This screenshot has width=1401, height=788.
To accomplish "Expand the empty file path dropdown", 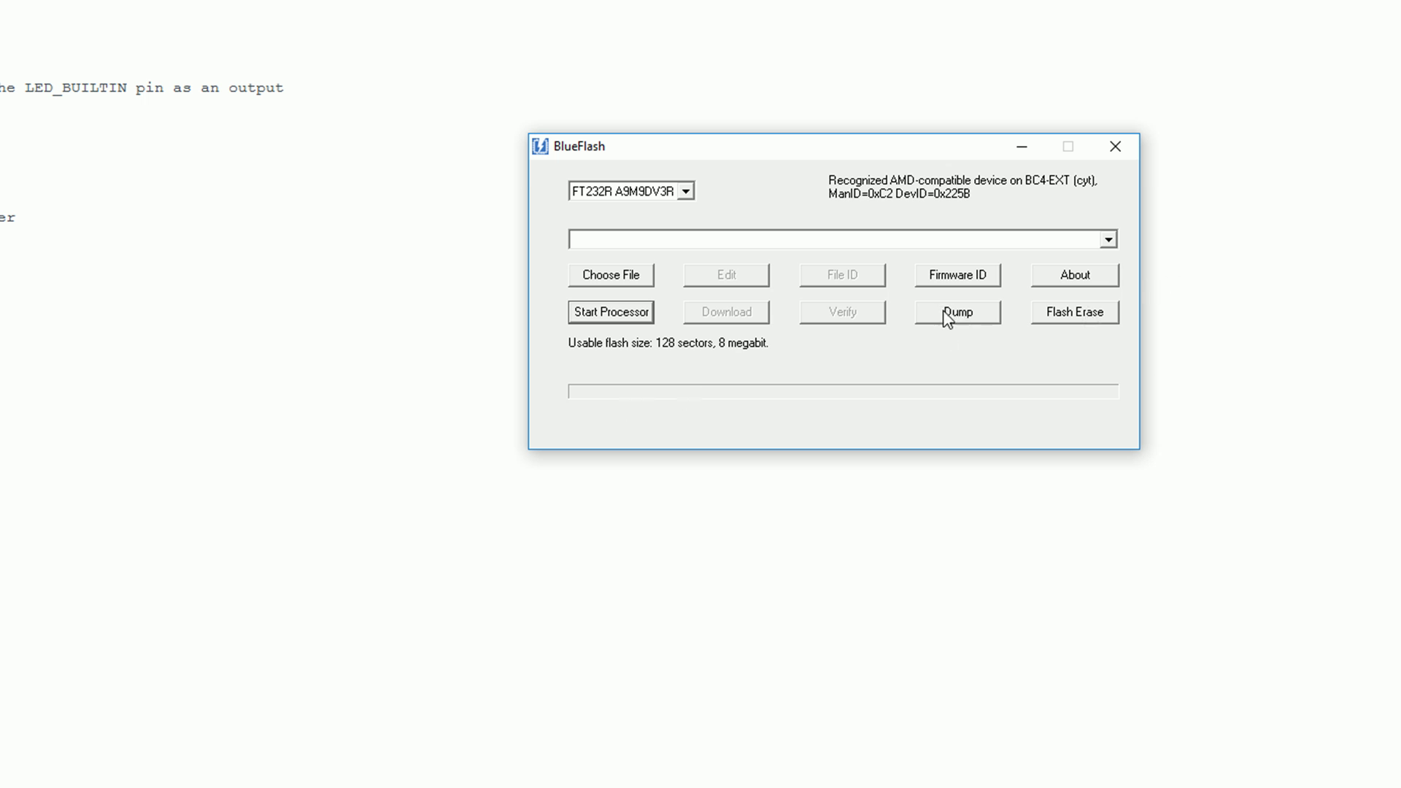I will point(1108,239).
